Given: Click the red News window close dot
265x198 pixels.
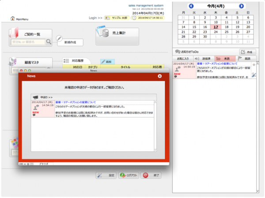Looking at the screenshot, I should (x=21, y=71).
